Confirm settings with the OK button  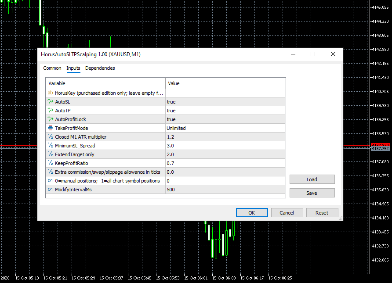pyautogui.click(x=252, y=213)
